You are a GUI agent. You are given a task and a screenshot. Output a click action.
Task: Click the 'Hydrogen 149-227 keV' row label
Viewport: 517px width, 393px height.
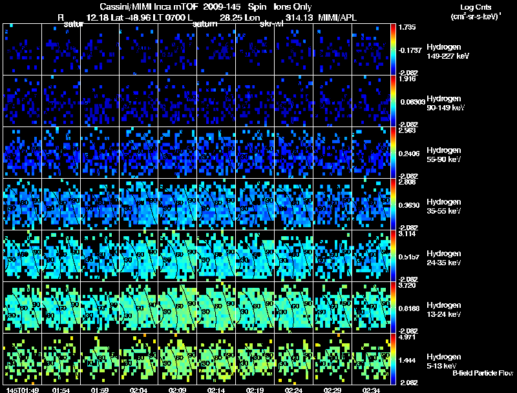click(447, 52)
